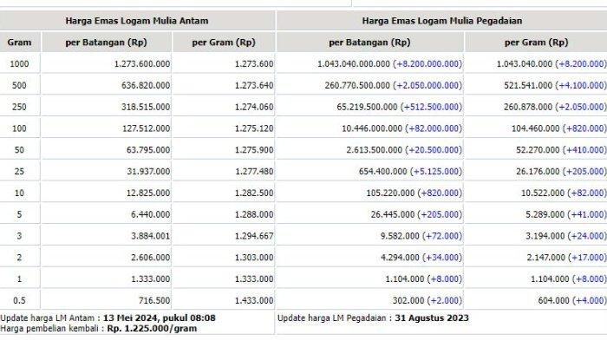Select Pegadaian 'per Batangan (Rp)' column header
The width and height of the screenshot is (607, 341).
pyautogui.click(x=369, y=43)
